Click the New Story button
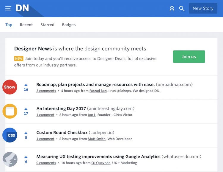The image size is (223, 172). [x=203, y=8]
